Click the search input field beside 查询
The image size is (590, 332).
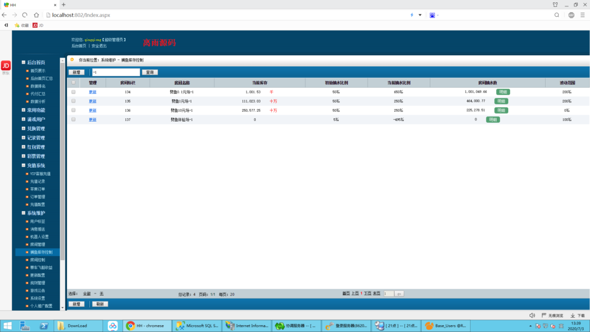pyautogui.click(x=115, y=72)
